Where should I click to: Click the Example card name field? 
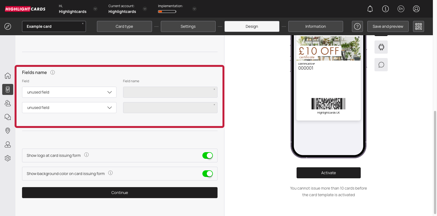(54, 26)
